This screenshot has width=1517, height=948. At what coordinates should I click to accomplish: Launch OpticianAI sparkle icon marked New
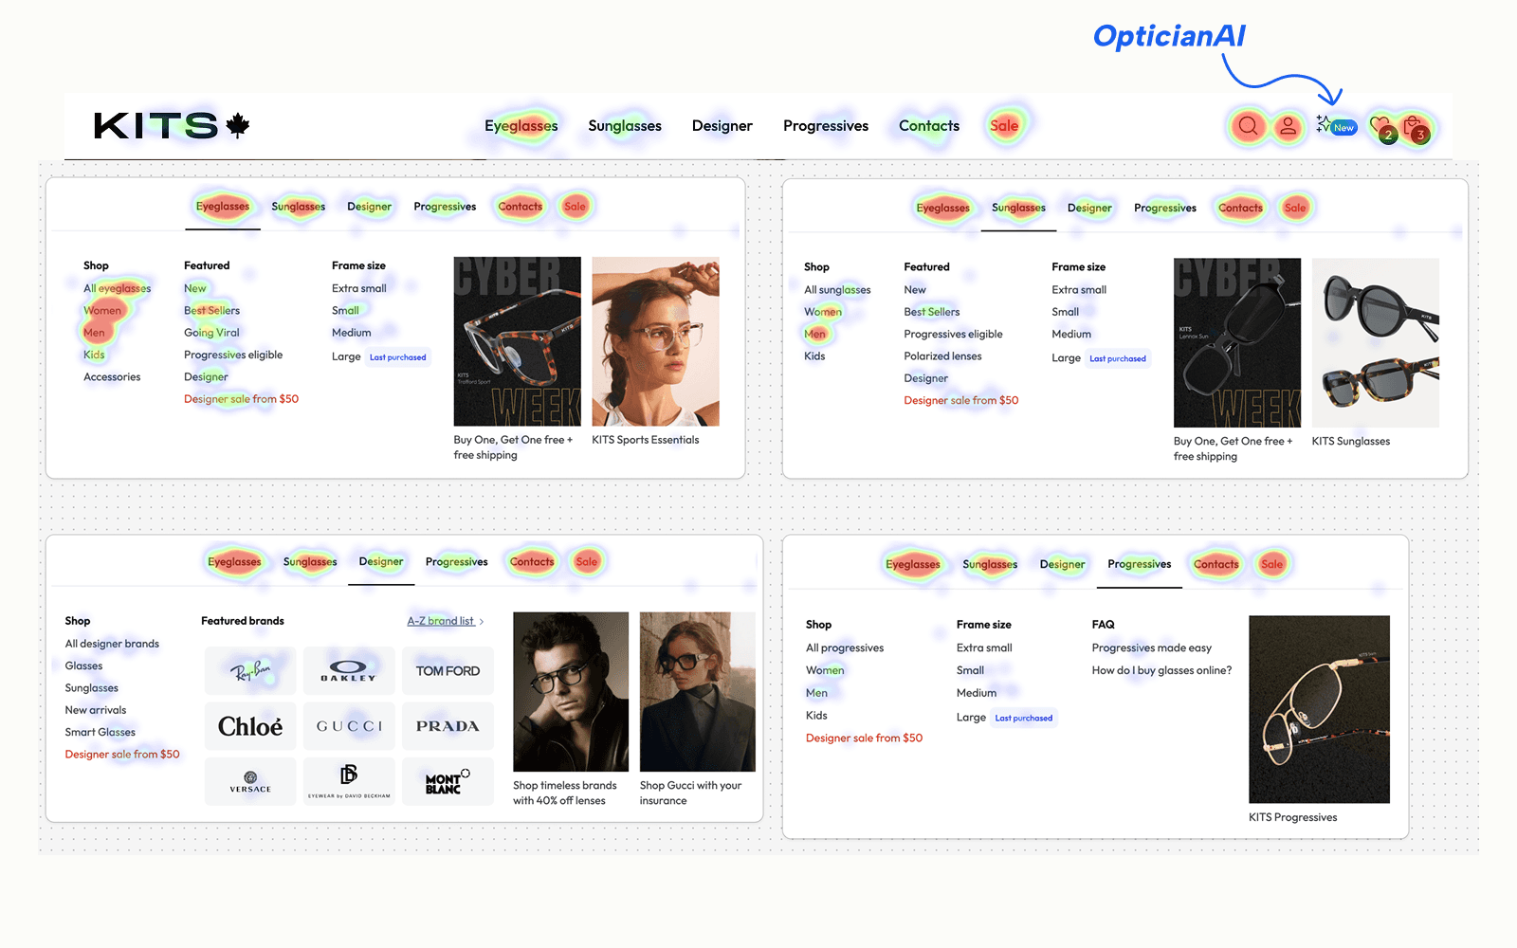tap(1336, 125)
